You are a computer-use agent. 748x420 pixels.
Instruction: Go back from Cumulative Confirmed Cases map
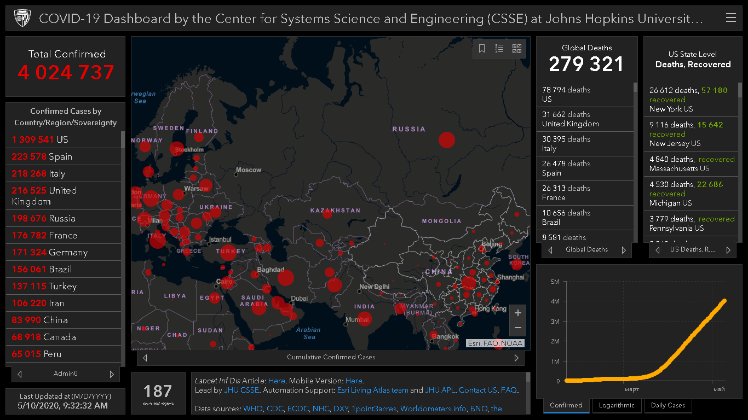pos(145,358)
